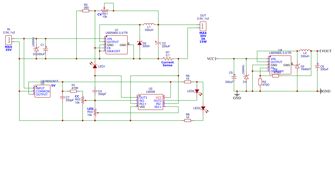Select resistor R1 470K symbol
This screenshot has height=187, width=335.
point(73,91)
